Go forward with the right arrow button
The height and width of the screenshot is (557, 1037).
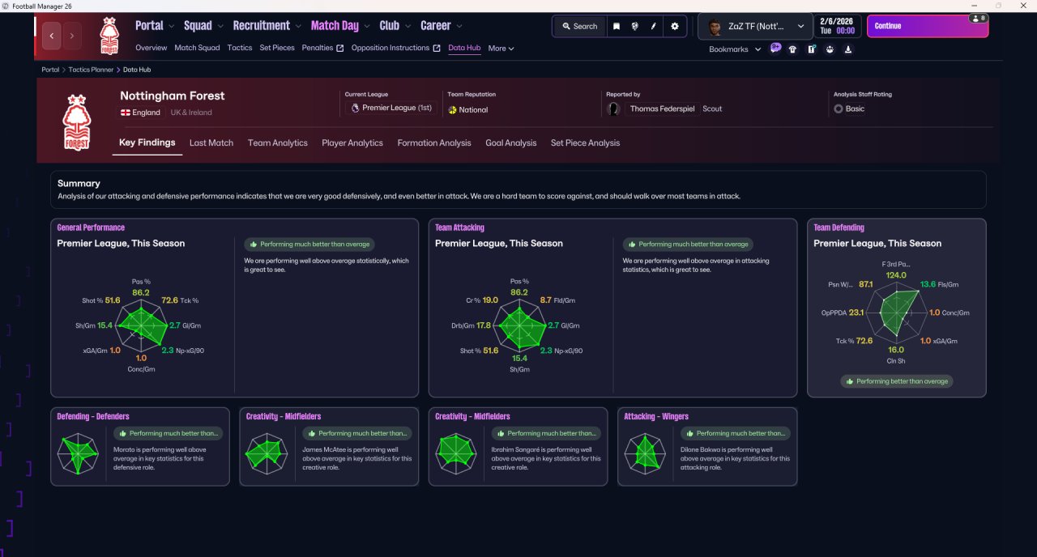72,36
